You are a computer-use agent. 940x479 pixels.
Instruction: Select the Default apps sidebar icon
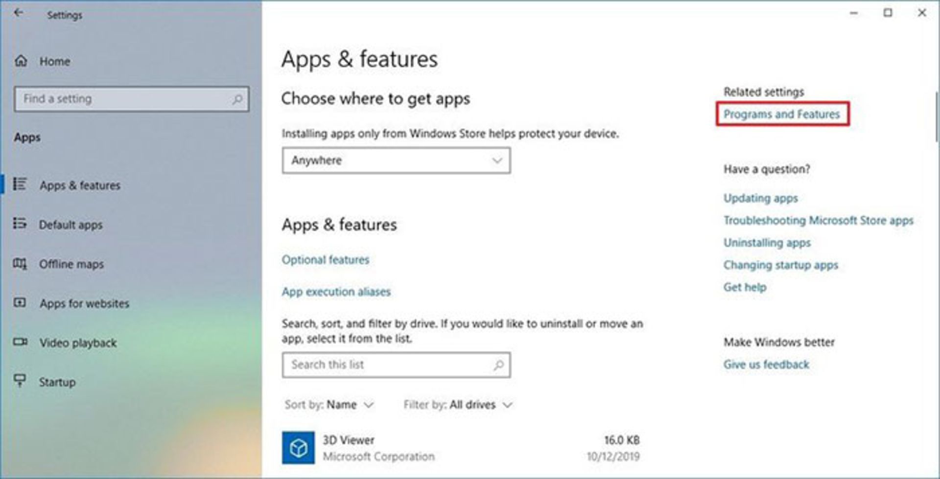click(20, 224)
